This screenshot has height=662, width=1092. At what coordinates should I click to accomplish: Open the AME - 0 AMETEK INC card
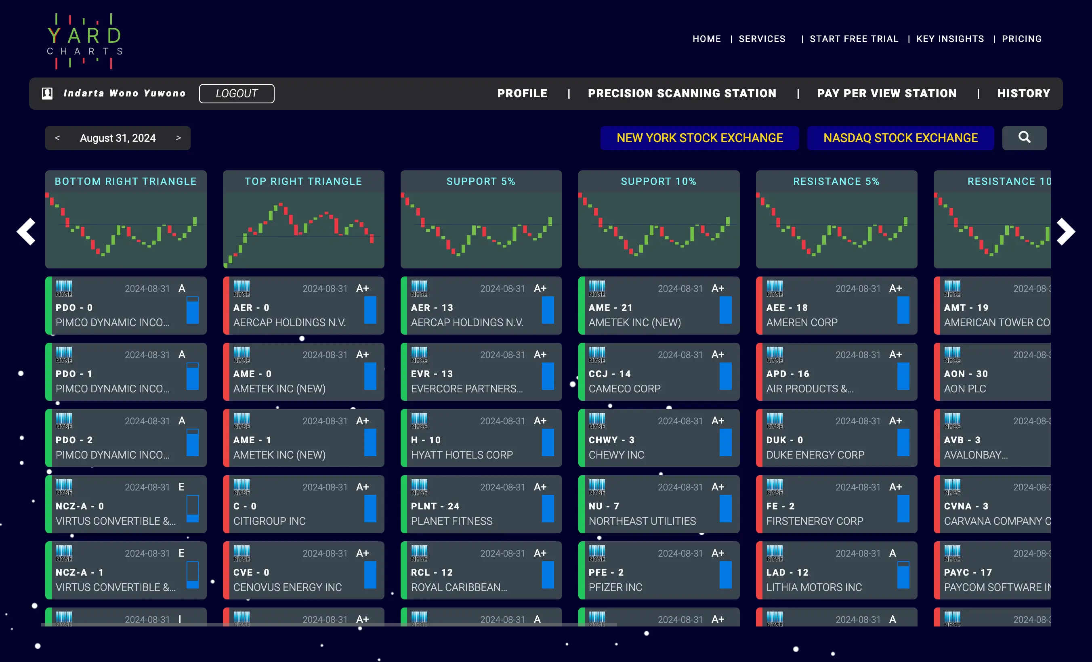pos(304,372)
